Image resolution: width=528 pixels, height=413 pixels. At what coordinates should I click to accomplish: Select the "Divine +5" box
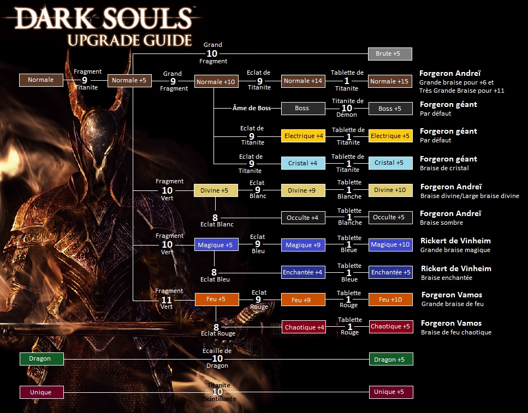[x=216, y=190]
